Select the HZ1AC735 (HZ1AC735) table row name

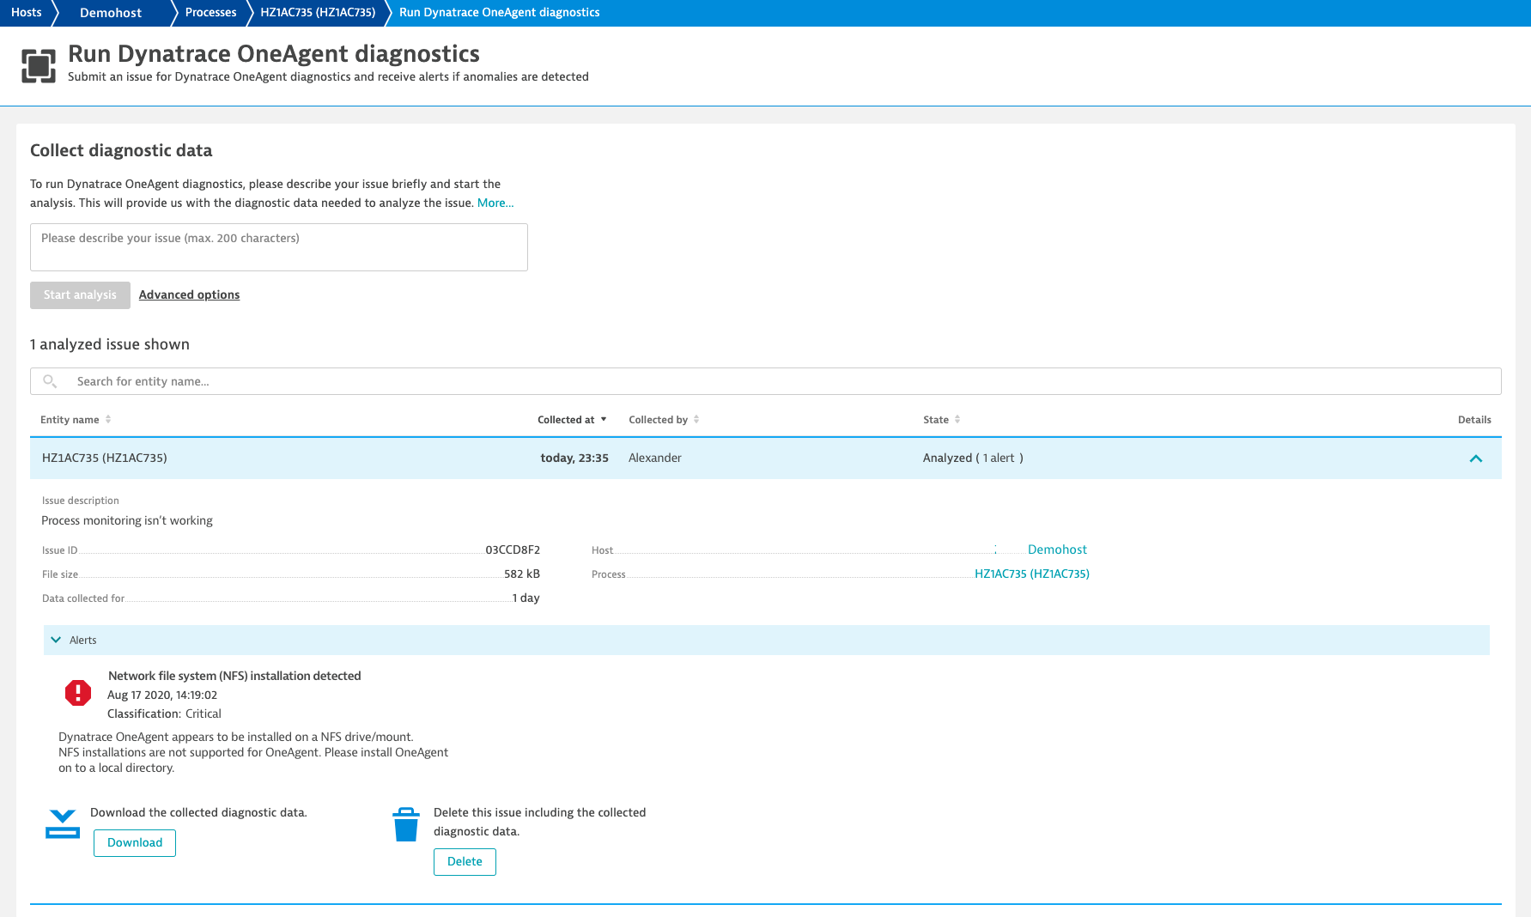tap(105, 458)
